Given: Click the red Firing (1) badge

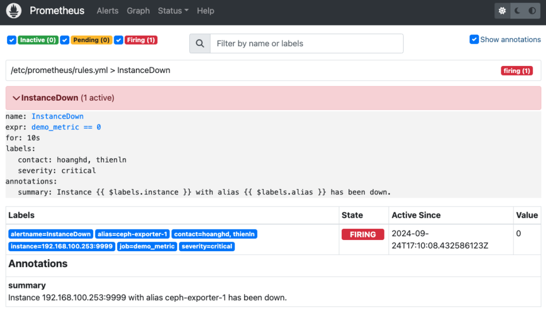Looking at the screenshot, I should 141,40.
